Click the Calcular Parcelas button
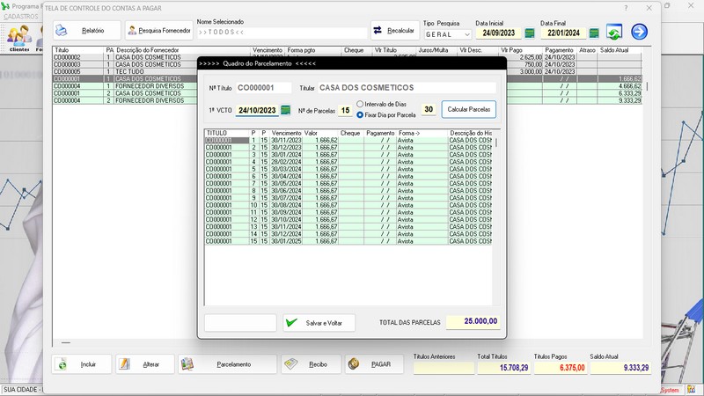This screenshot has width=704, height=396. click(469, 110)
